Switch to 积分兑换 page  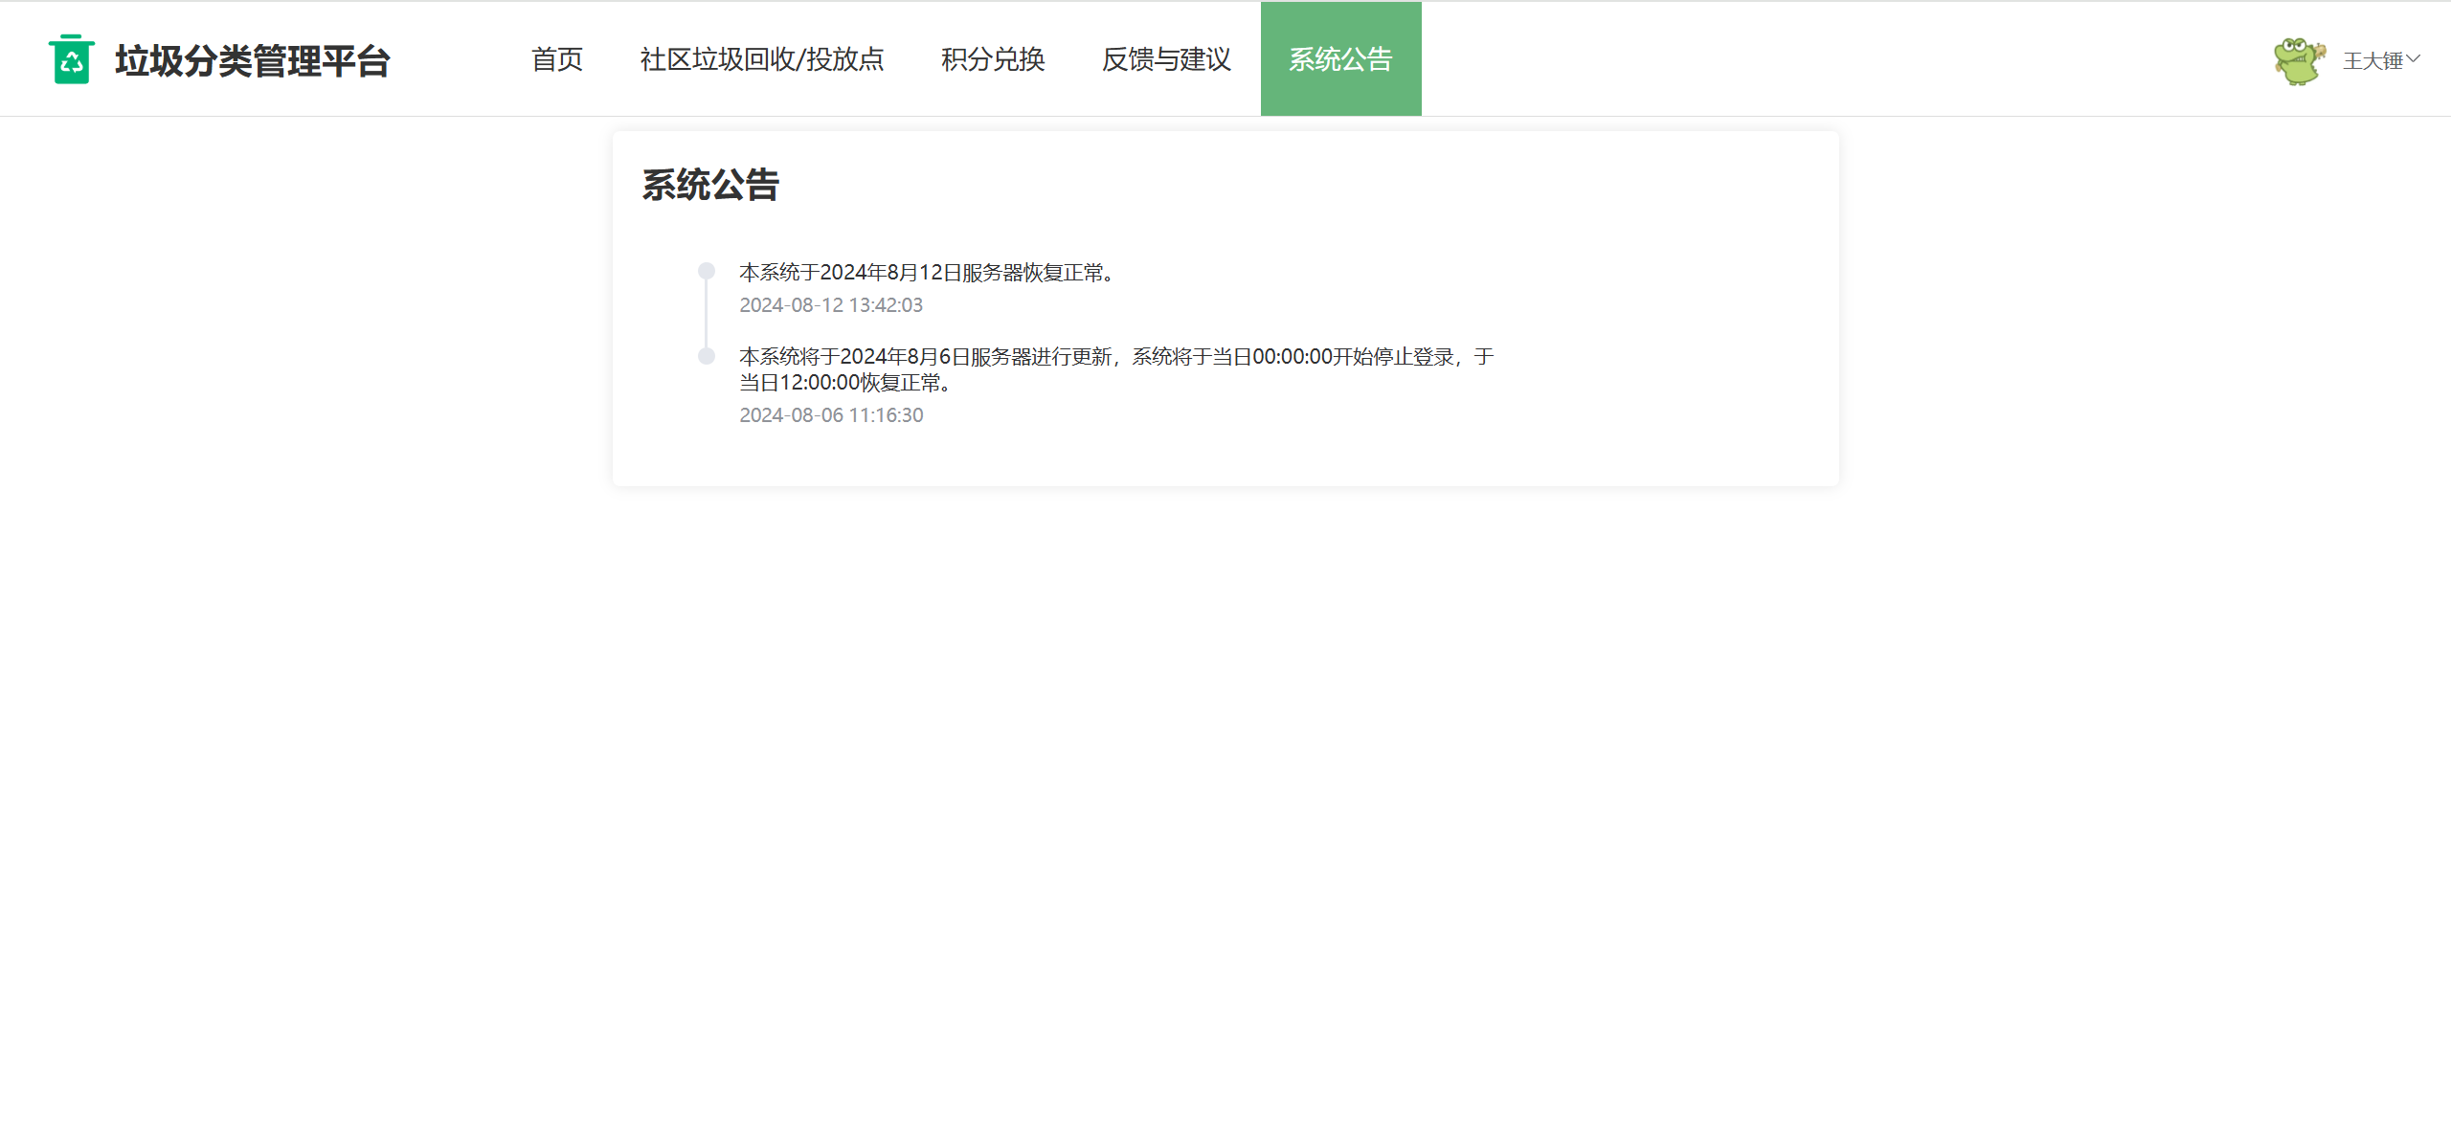point(993,59)
